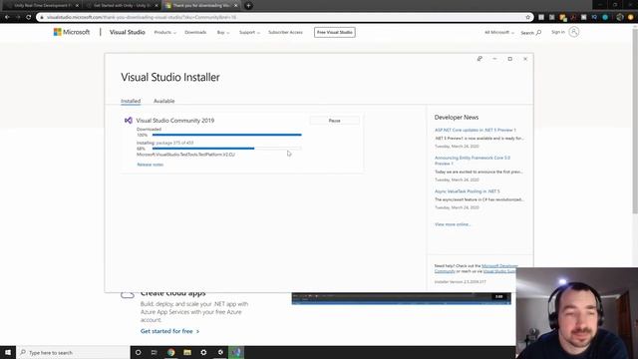Expand the Support dropdown menu

(x=249, y=32)
